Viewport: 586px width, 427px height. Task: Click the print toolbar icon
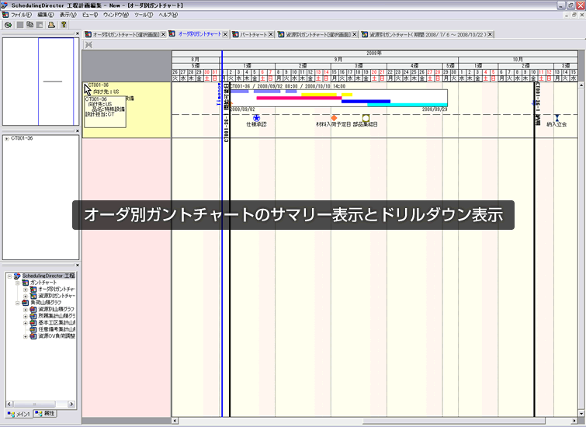click(x=51, y=25)
